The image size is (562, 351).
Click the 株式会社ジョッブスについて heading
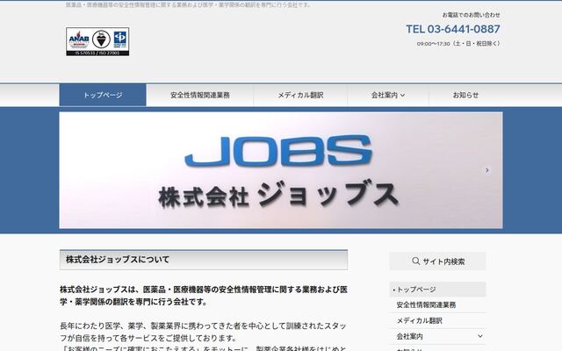click(204, 260)
